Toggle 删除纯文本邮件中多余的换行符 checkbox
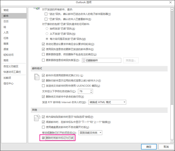 [43, 97]
